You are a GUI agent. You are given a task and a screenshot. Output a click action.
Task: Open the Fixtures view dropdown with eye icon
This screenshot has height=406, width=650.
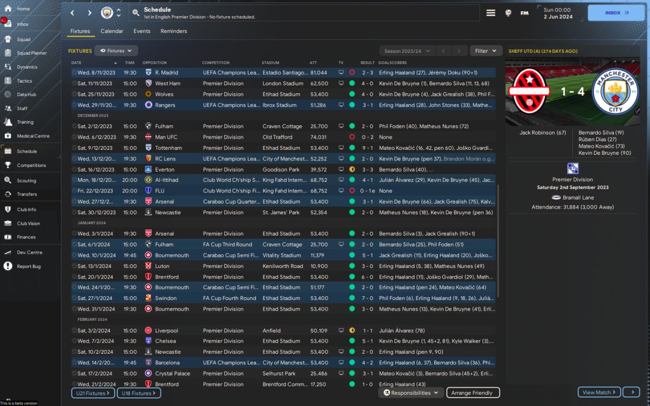click(116, 51)
